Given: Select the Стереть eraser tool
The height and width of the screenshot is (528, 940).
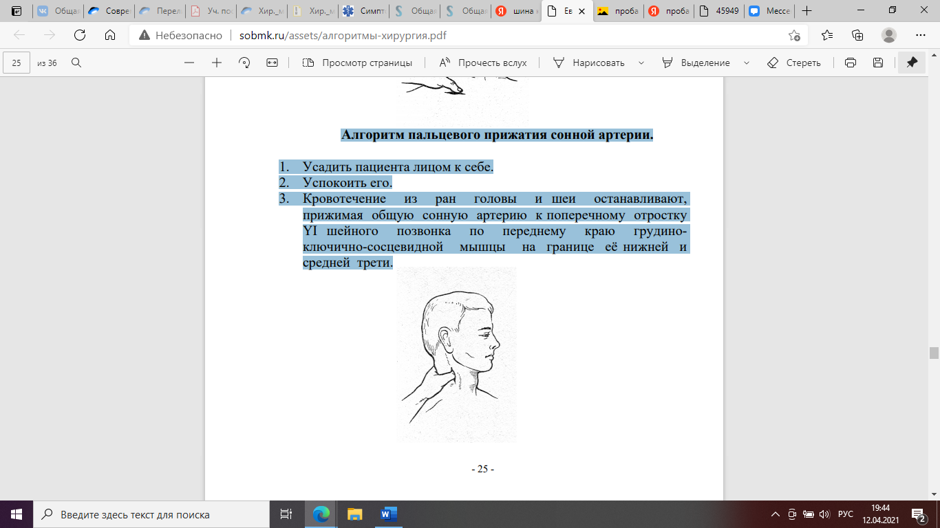Looking at the screenshot, I should [794, 63].
